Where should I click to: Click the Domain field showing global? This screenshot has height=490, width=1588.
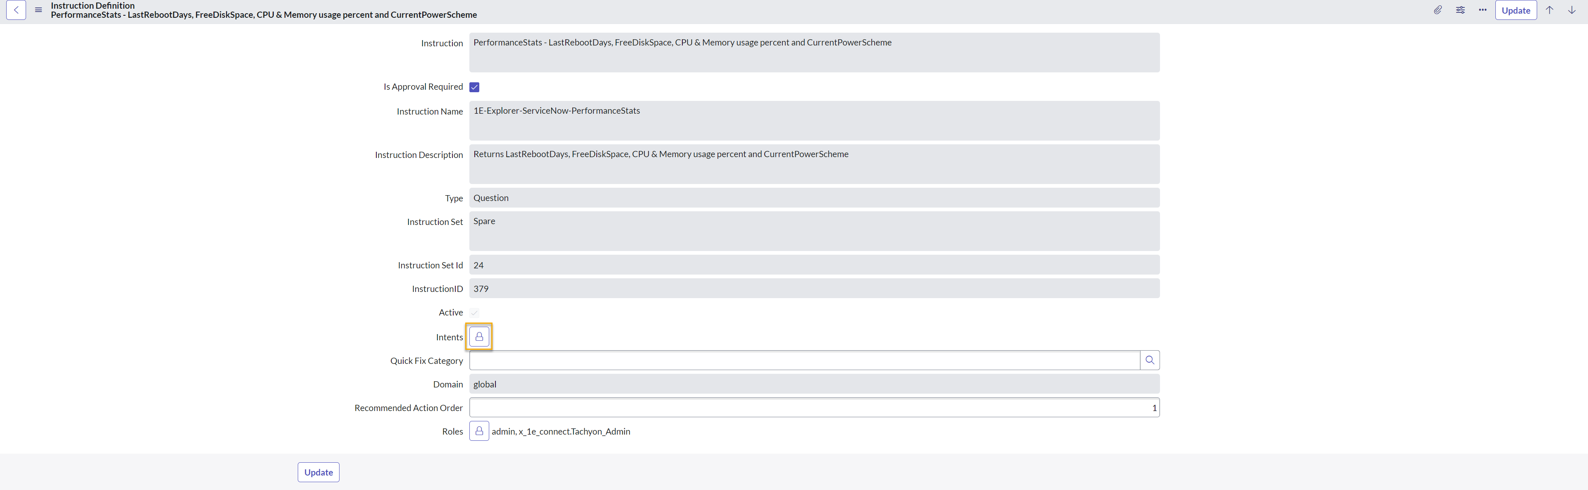coord(814,384)
